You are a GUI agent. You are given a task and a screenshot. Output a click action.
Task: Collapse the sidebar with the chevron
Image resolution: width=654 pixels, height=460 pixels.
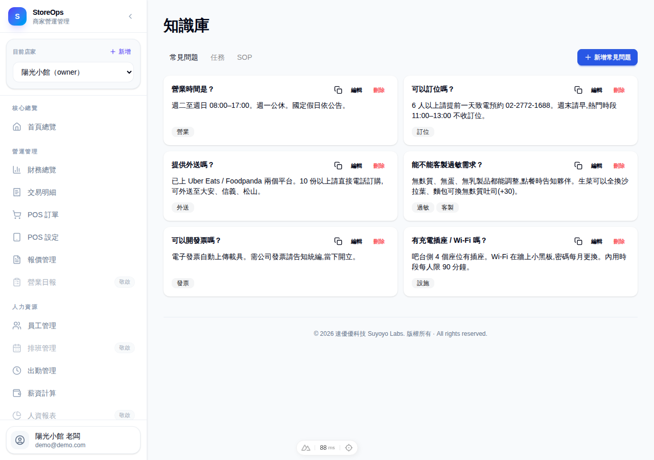[x=130, y=16]
